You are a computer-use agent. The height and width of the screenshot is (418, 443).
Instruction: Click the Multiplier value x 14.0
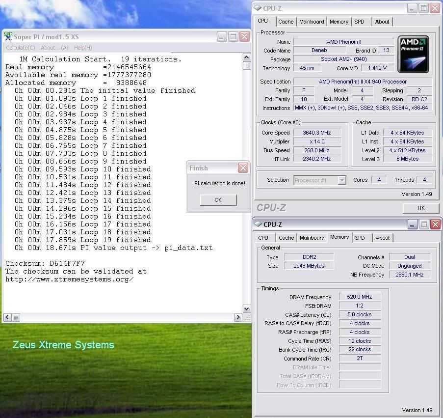317,141
